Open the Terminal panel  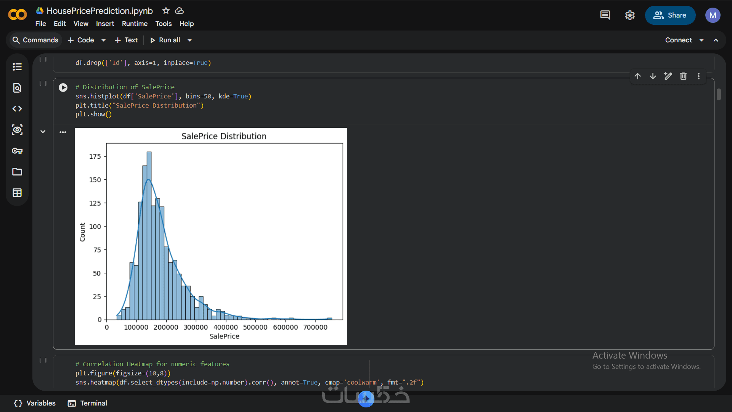[87, 403]
